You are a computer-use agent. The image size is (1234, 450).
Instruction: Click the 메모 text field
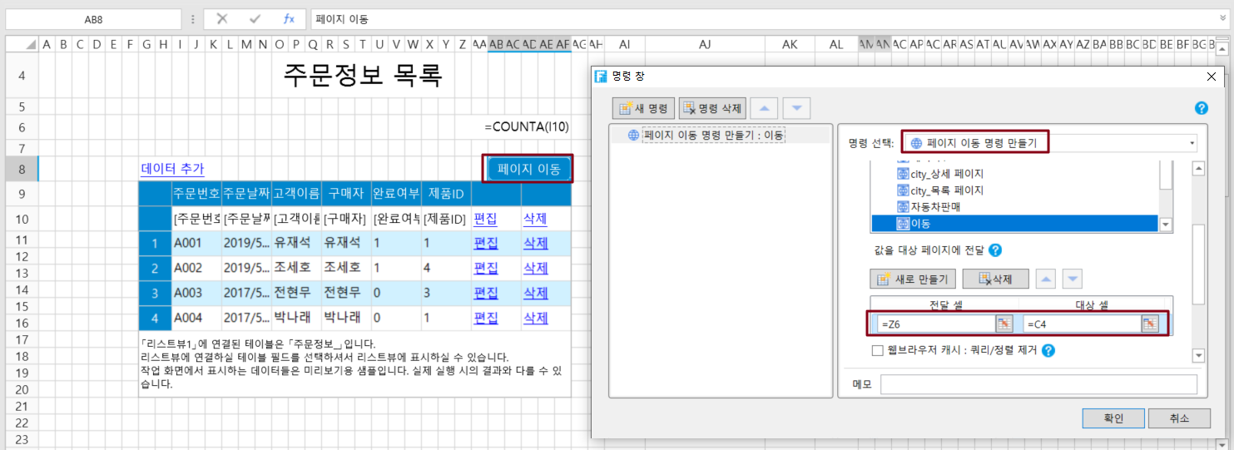click(x=1038, y=384)
